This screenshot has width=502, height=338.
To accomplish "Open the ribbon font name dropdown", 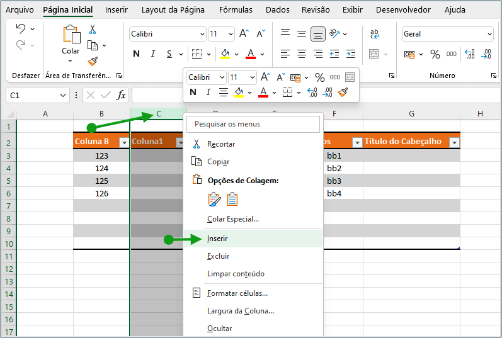I will pos(202,34).
